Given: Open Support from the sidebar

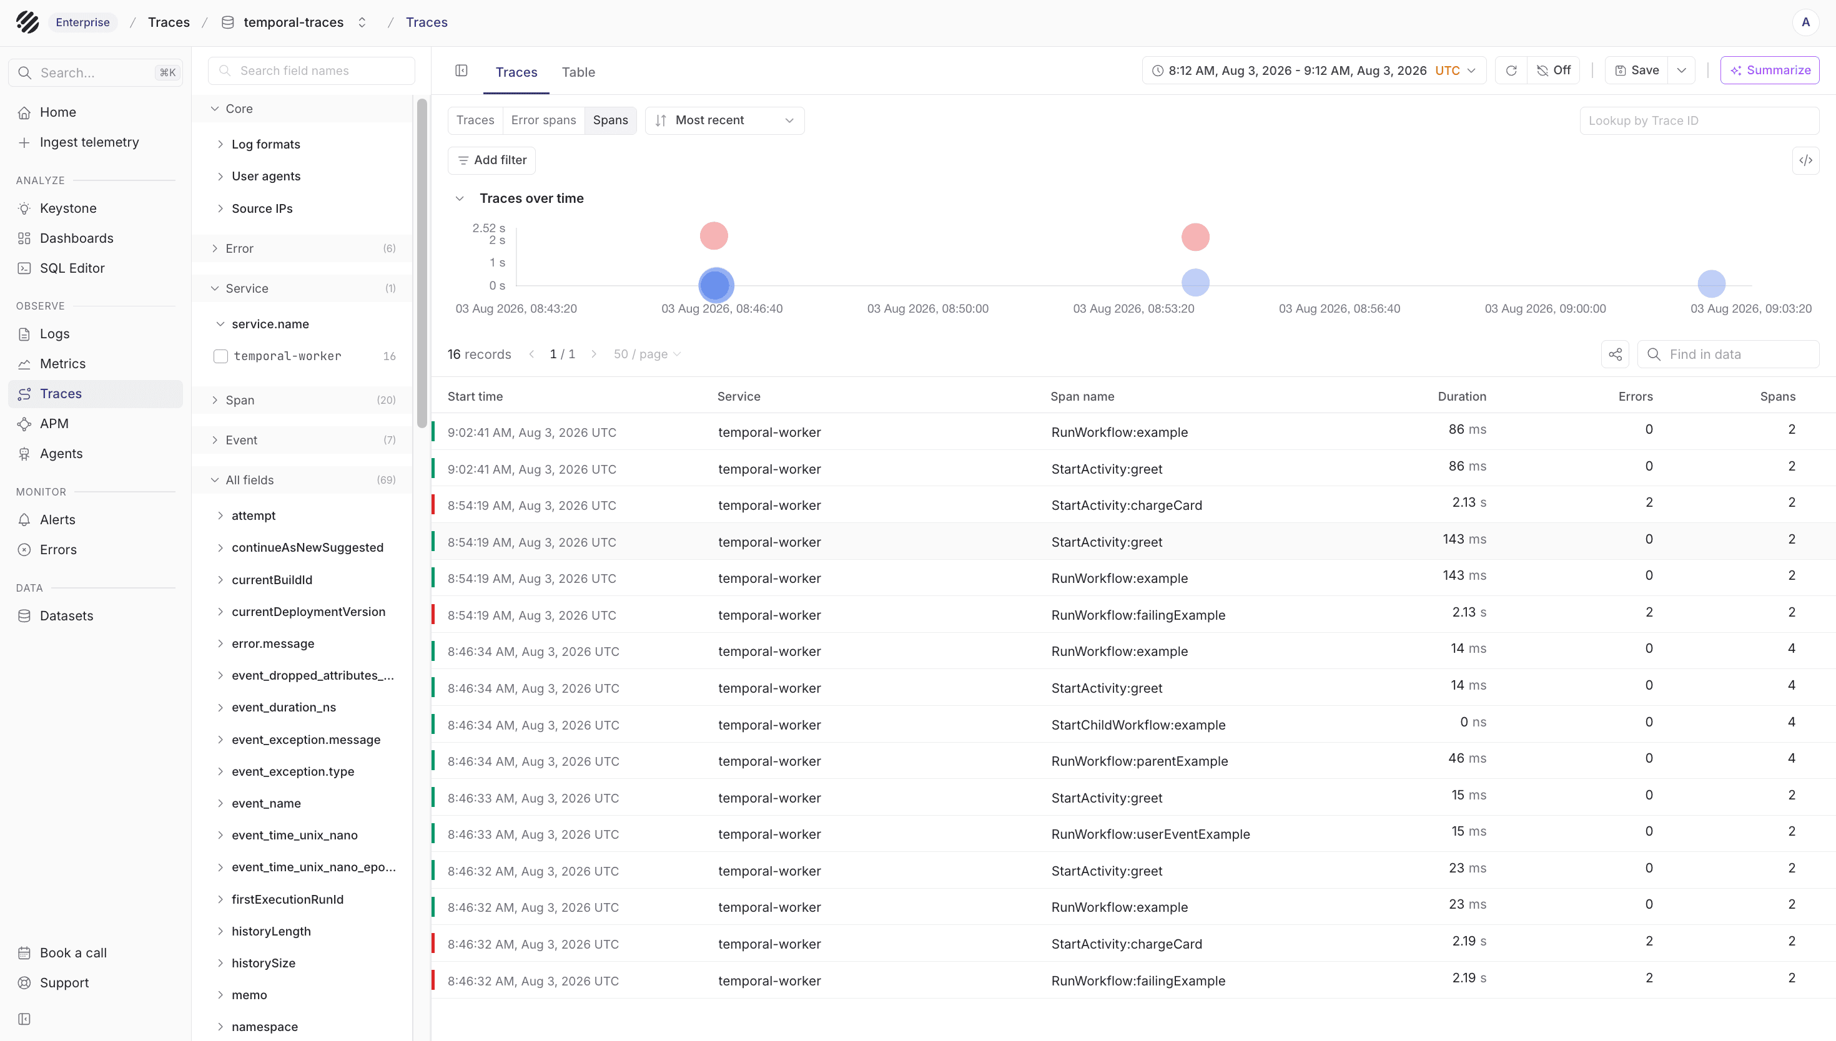Looking at the screenshot, I should [x=95, y=983].
